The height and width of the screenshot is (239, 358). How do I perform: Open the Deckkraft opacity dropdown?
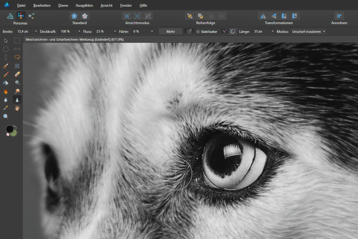[79, 31]
